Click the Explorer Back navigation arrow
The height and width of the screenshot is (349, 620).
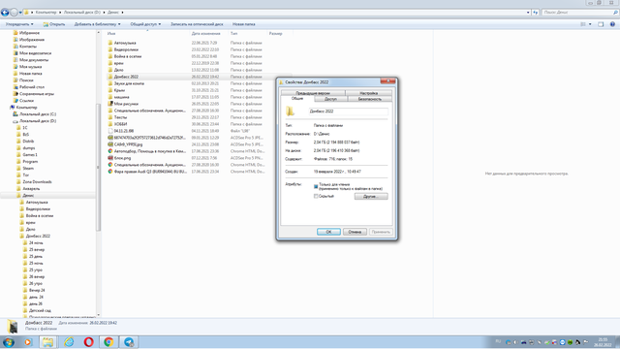[x=5, y=13]
